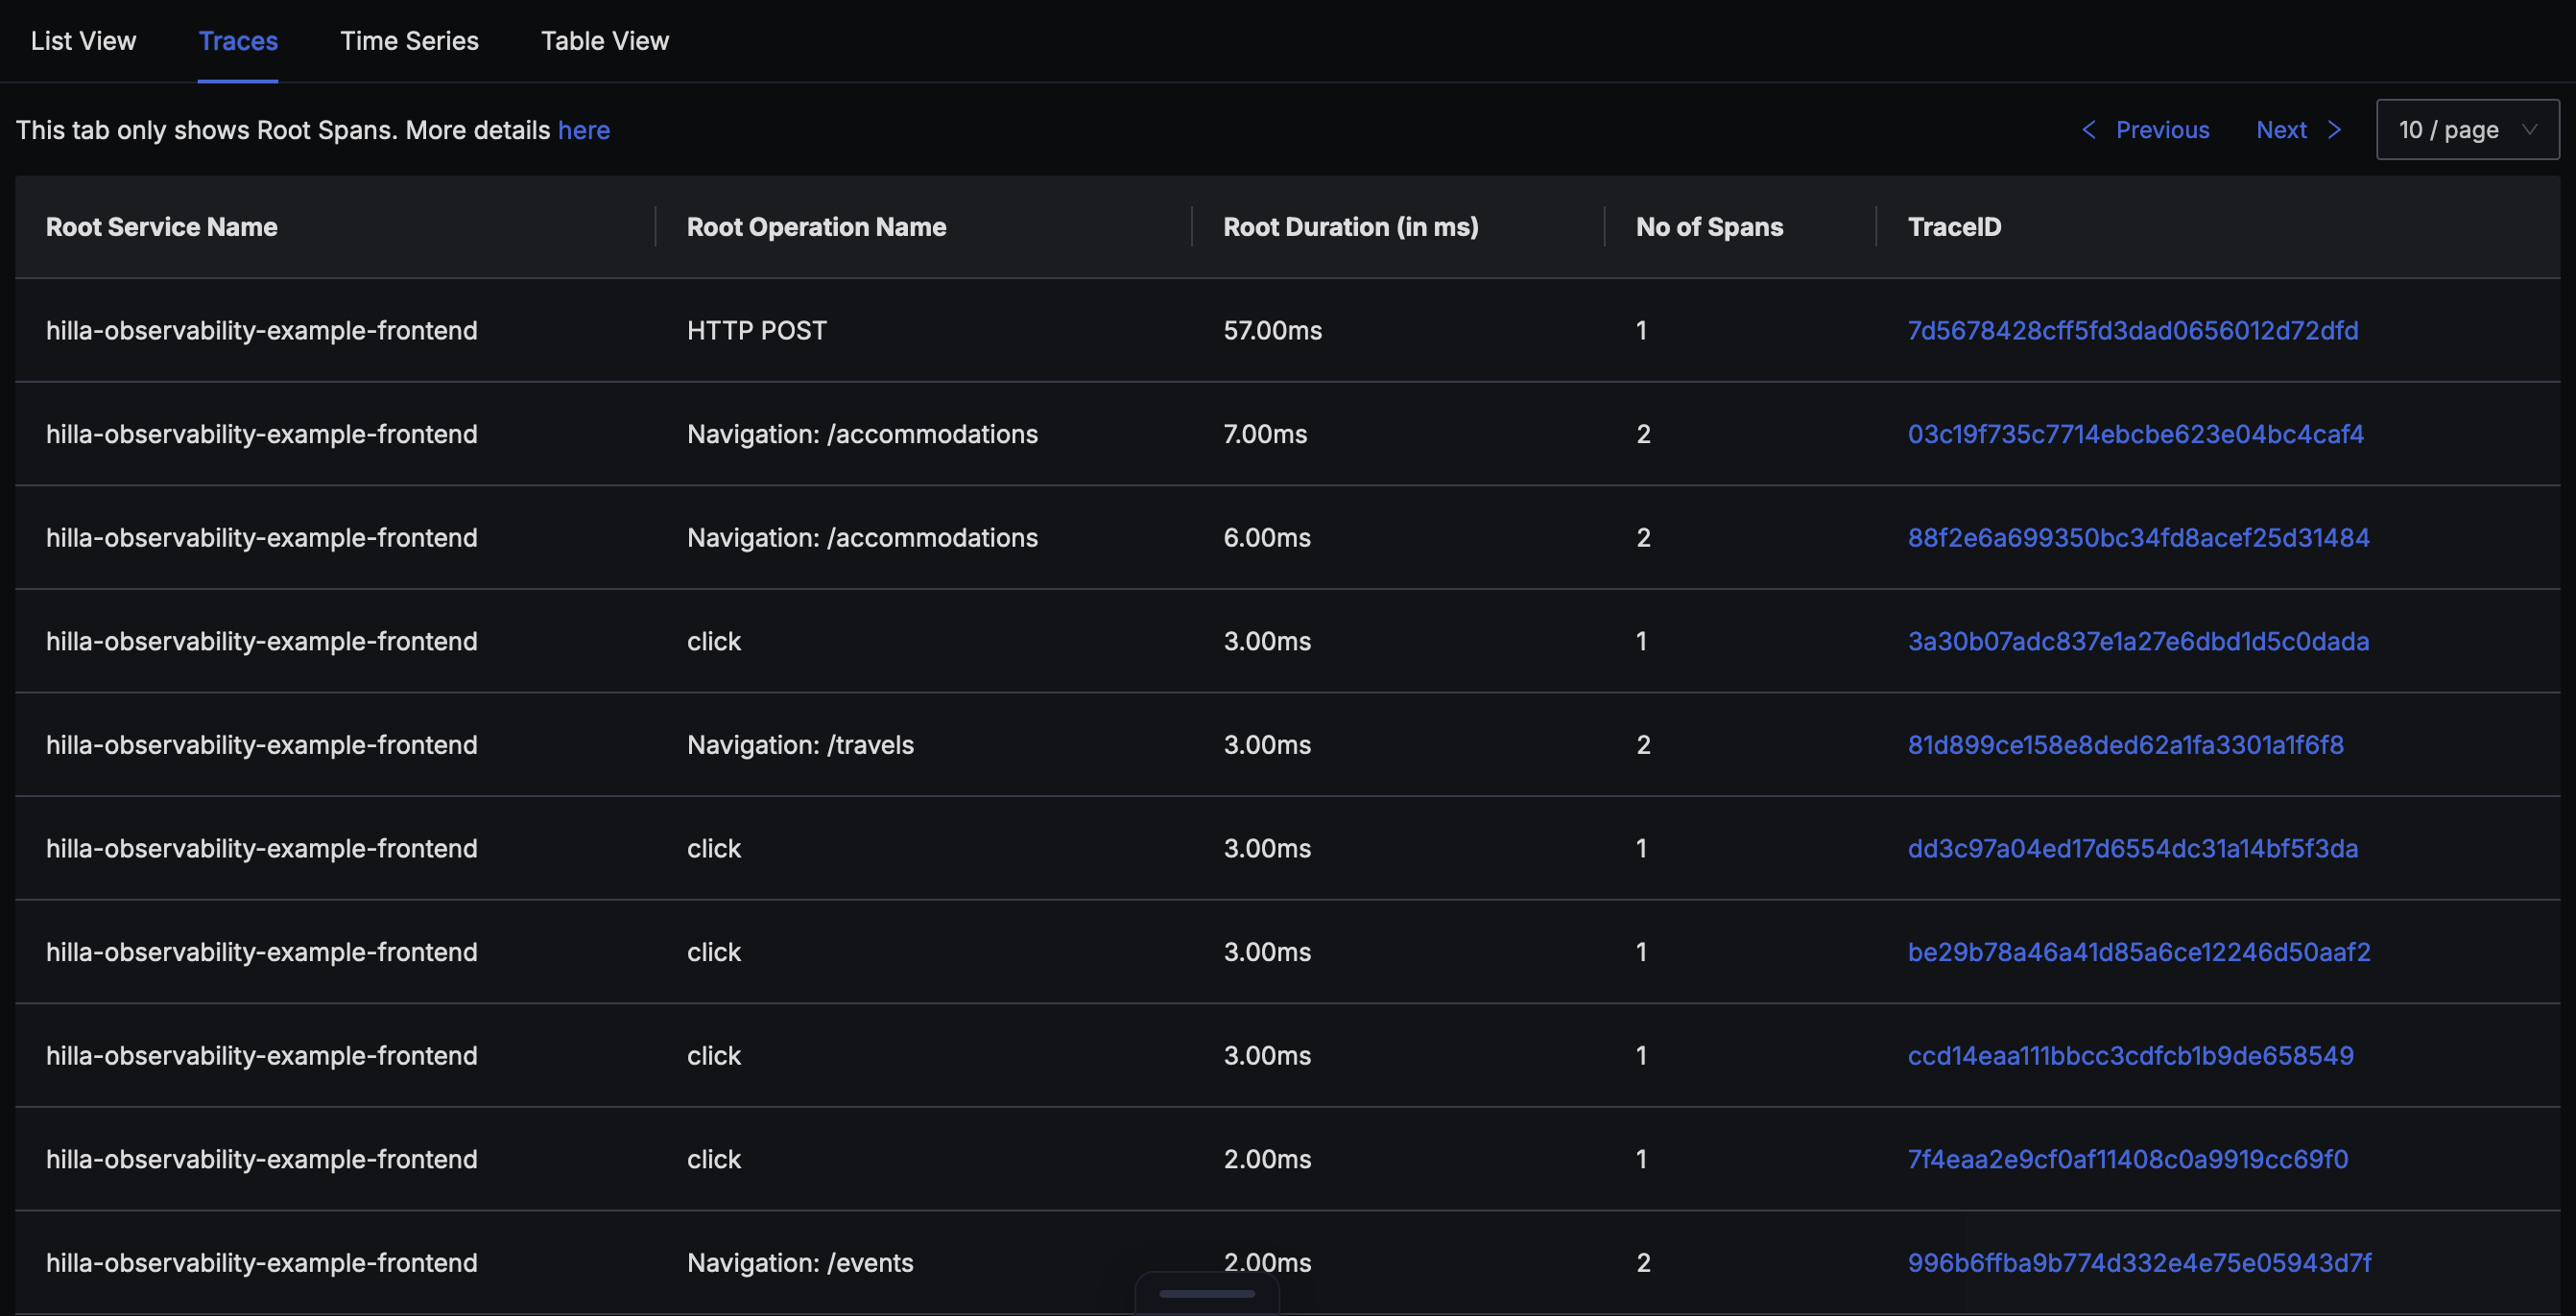
Task: Switch to the Table View tab
Action: click(605, 41)
